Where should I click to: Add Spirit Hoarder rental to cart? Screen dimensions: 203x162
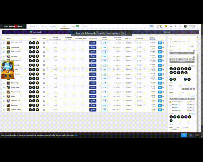point(160,52)
